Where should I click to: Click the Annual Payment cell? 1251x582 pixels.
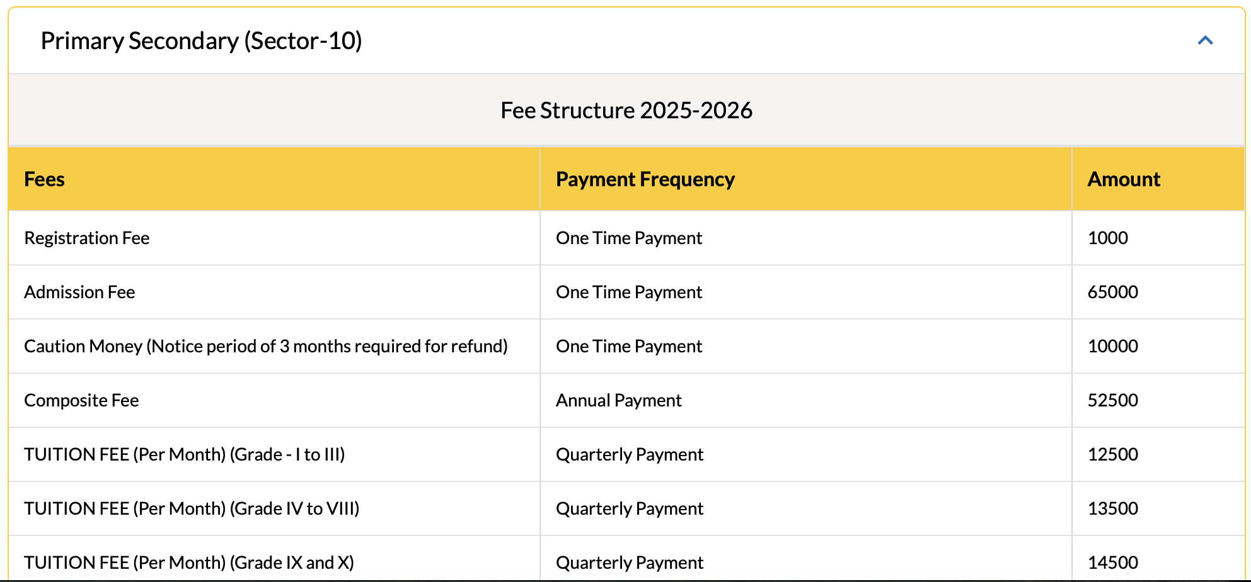coord(618,400)
